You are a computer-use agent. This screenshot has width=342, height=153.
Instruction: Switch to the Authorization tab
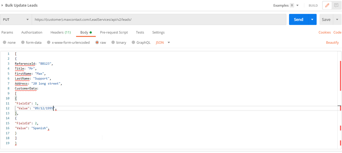pyautogui.click(x=32, y=32)
